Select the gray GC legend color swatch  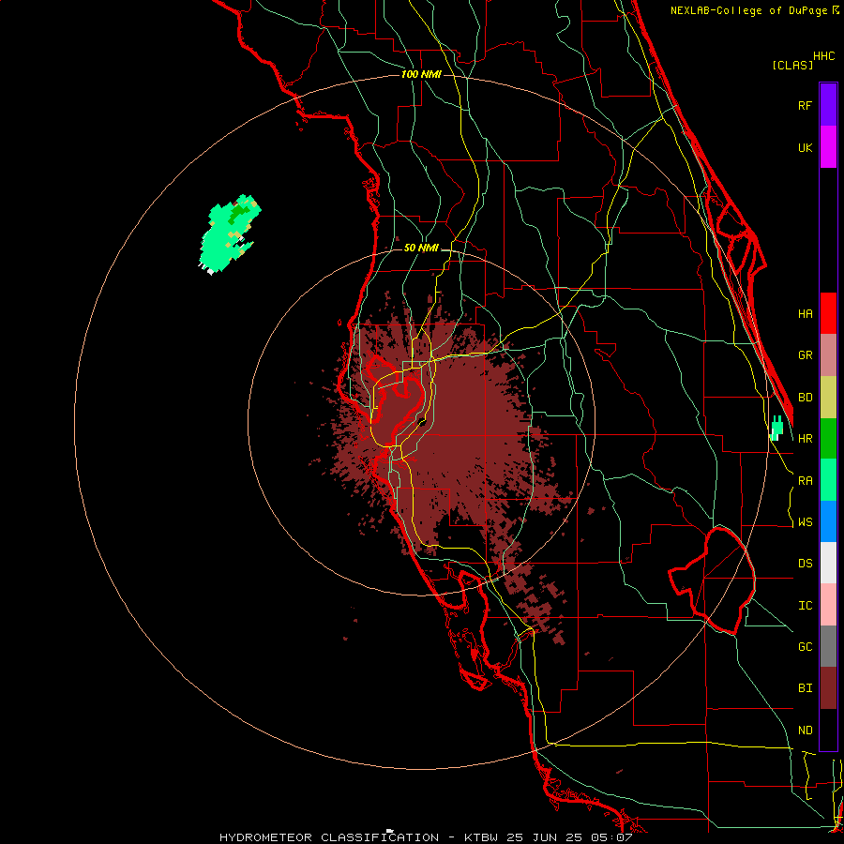[828, 646]
